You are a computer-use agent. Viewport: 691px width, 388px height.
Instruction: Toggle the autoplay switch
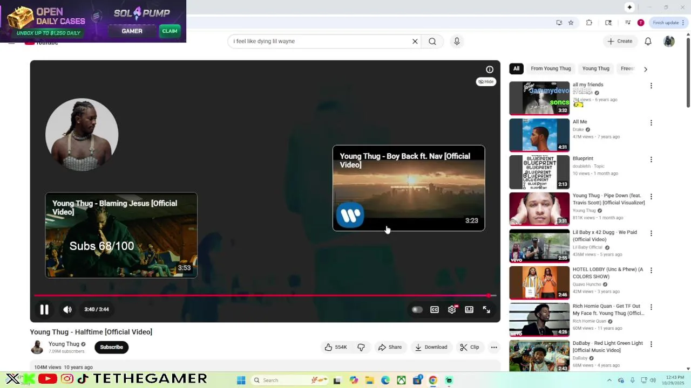417,309
